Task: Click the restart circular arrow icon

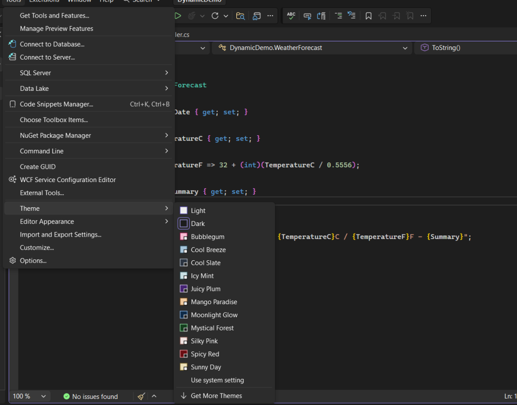Action: click(215, 16)
